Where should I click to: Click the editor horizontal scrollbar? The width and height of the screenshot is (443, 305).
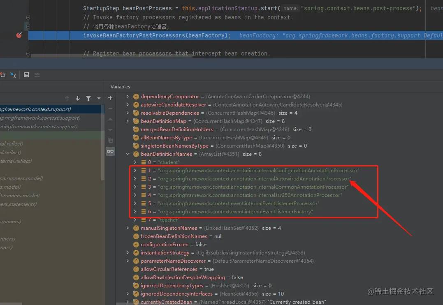[x=111, y=56]
